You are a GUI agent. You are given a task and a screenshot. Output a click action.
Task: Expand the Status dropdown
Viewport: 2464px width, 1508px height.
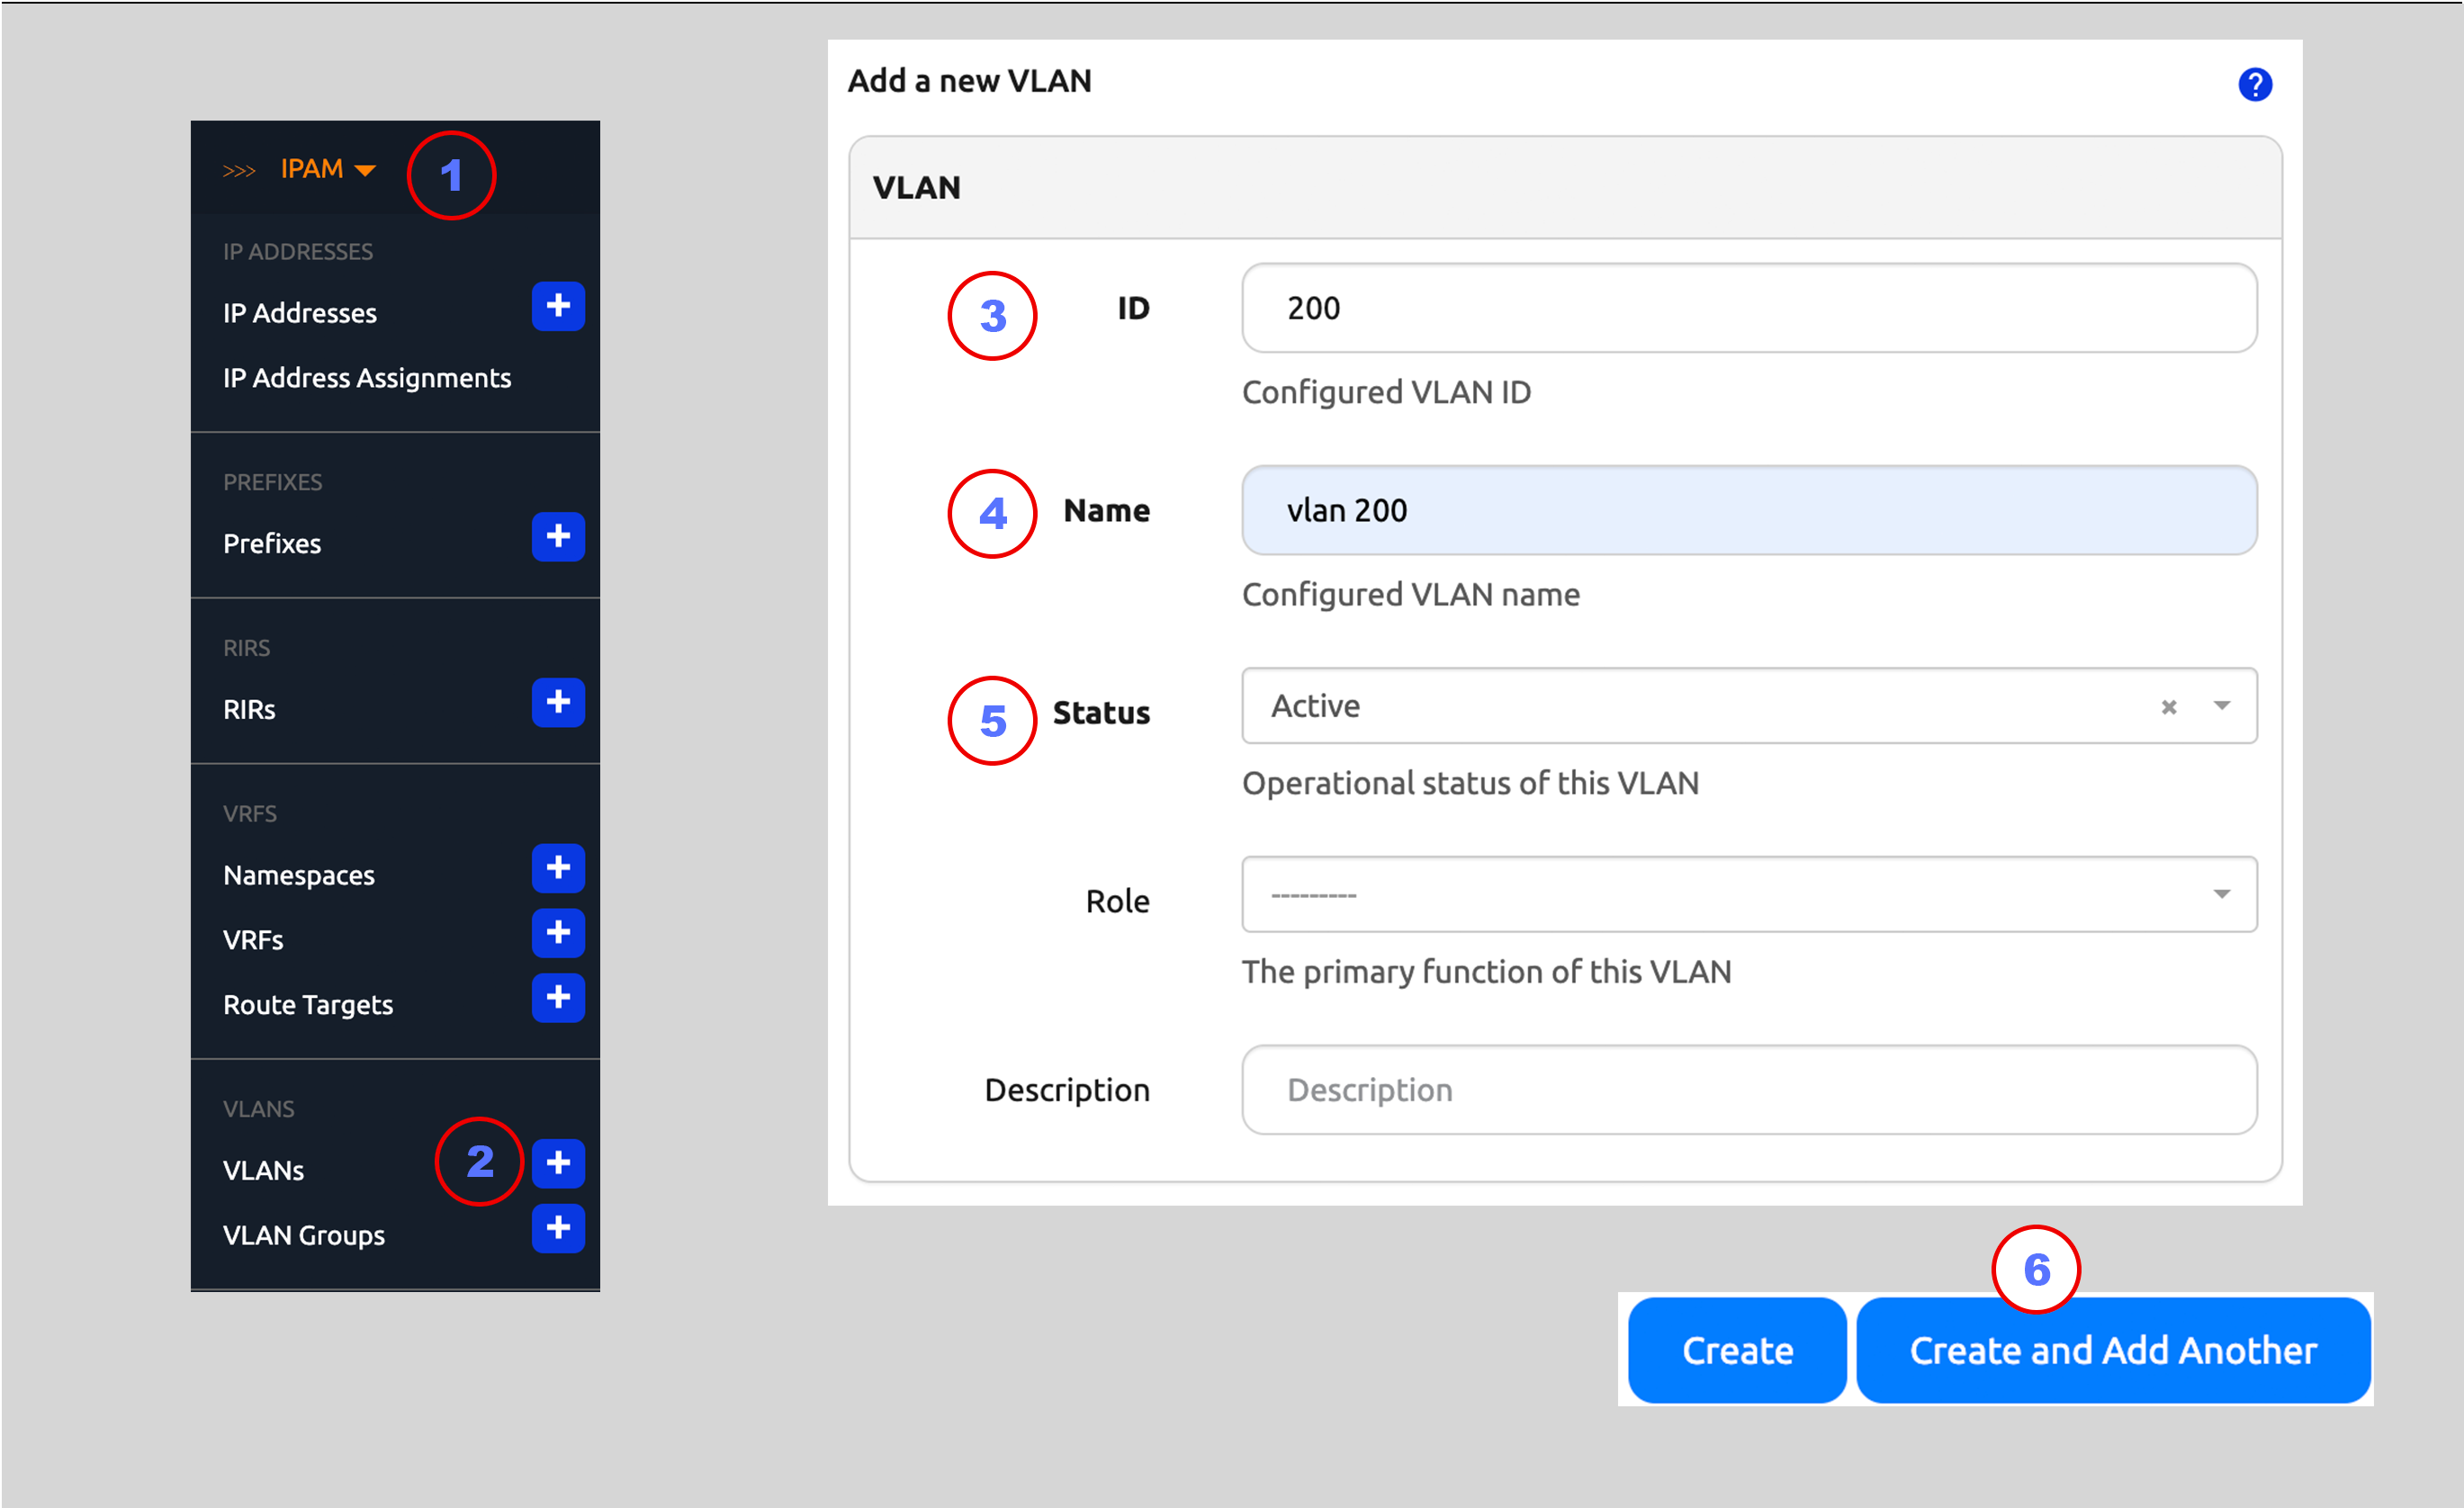click(x=2222, y=706)
